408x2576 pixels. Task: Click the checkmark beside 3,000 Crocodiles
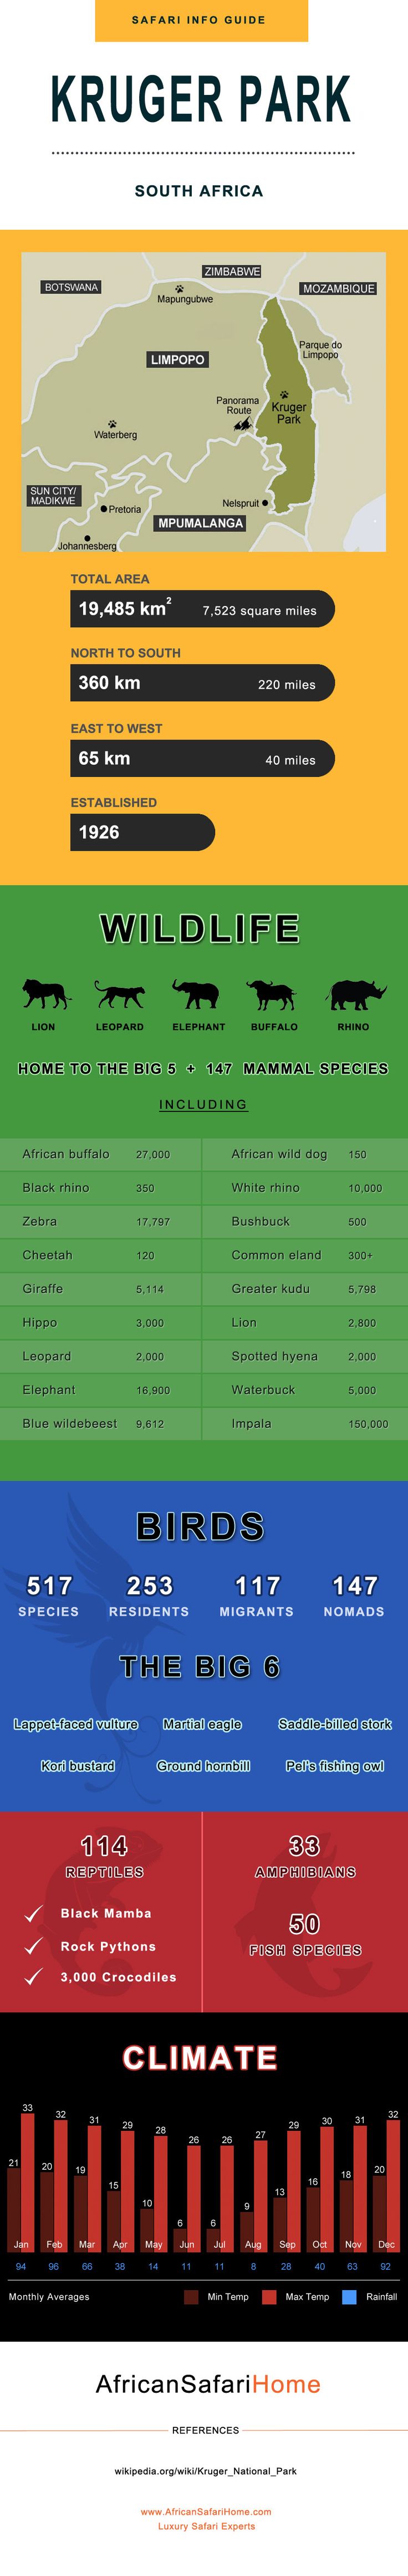pyautogui.click(x=34, y=1977)
